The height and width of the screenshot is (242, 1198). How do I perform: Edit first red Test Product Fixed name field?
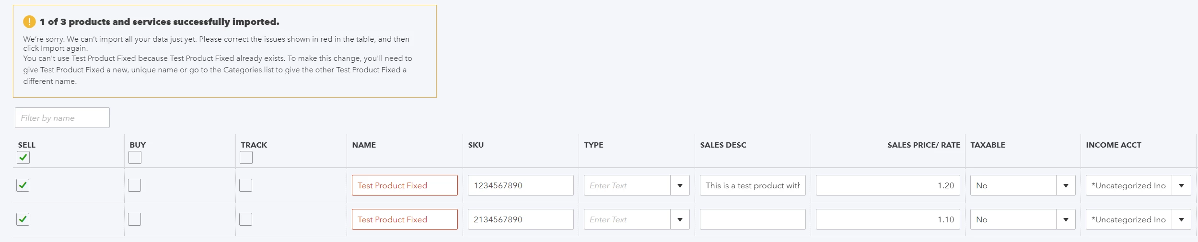click(405, 185)
